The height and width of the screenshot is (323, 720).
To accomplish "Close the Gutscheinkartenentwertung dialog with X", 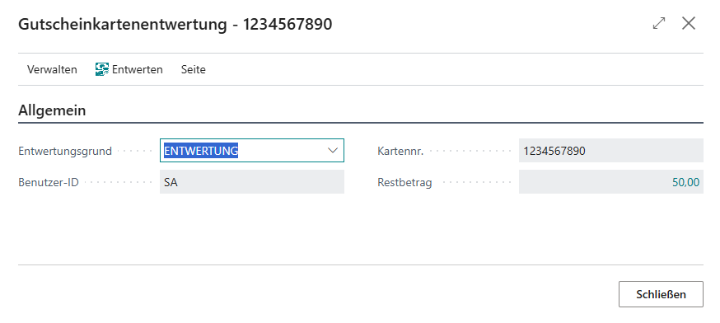I will click(x=689, y=23).
